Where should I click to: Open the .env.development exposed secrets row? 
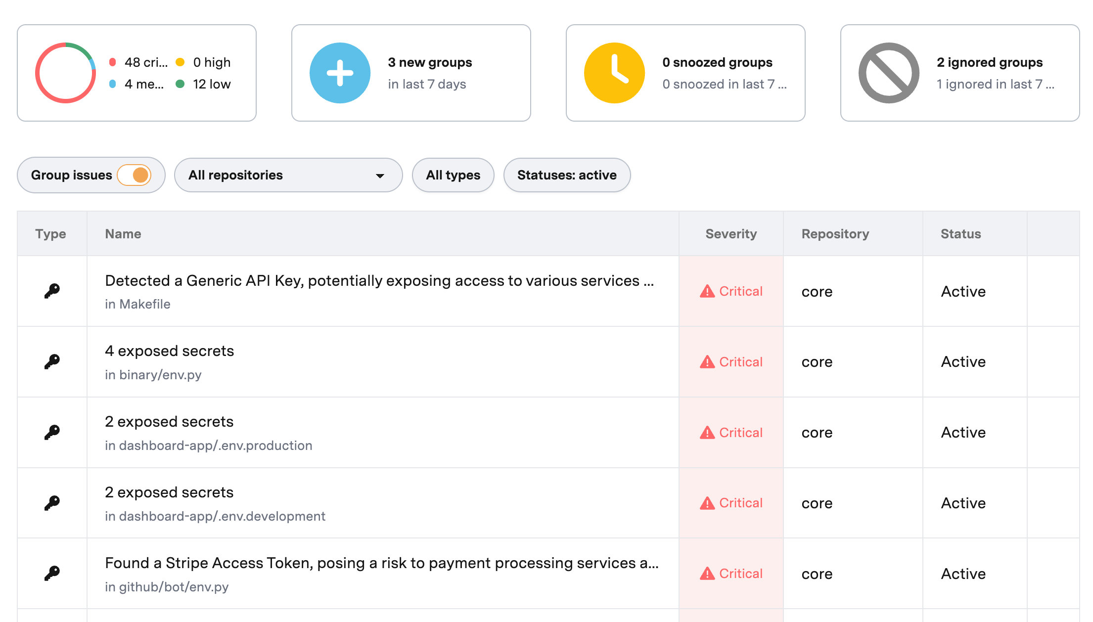point(169,492)
